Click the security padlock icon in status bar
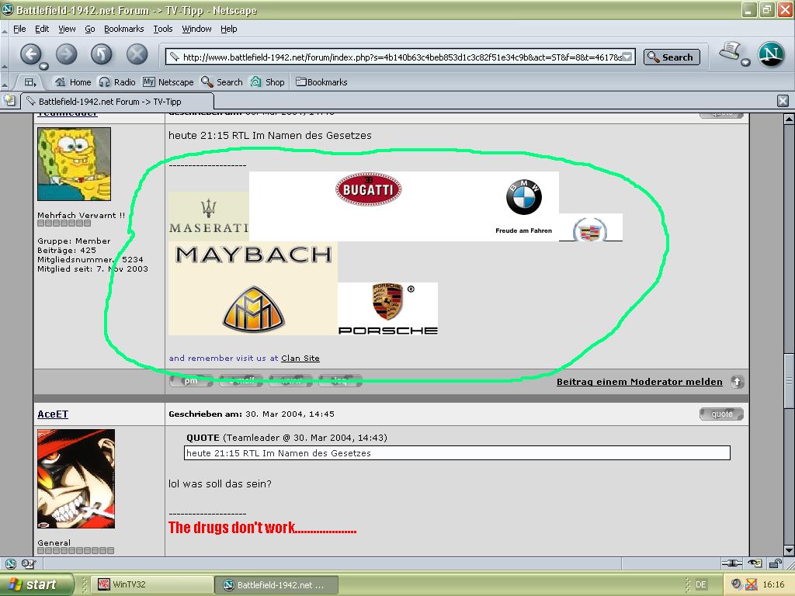The width and height of the screenshot is (795, 596). tap(776, 563)
